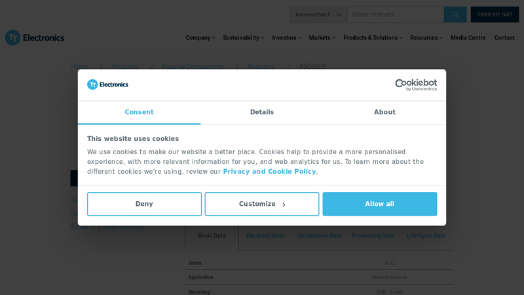Open the Customize cookie options
The width and height of the screenshot is (524, 295).
262,204
